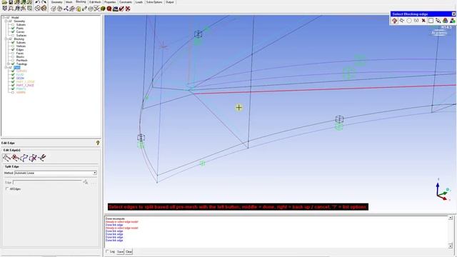Toggle Geometry Subsets visibility checkbox
This screenshot has width=457, height=257.
[13, 25]
